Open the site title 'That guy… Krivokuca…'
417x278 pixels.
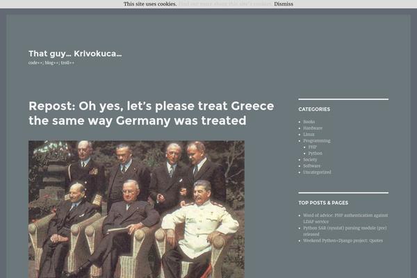tap(75, 54)
